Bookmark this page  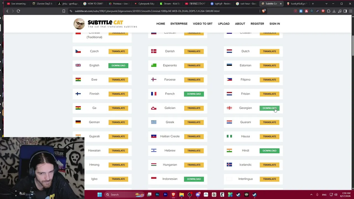tap(64, 11)
